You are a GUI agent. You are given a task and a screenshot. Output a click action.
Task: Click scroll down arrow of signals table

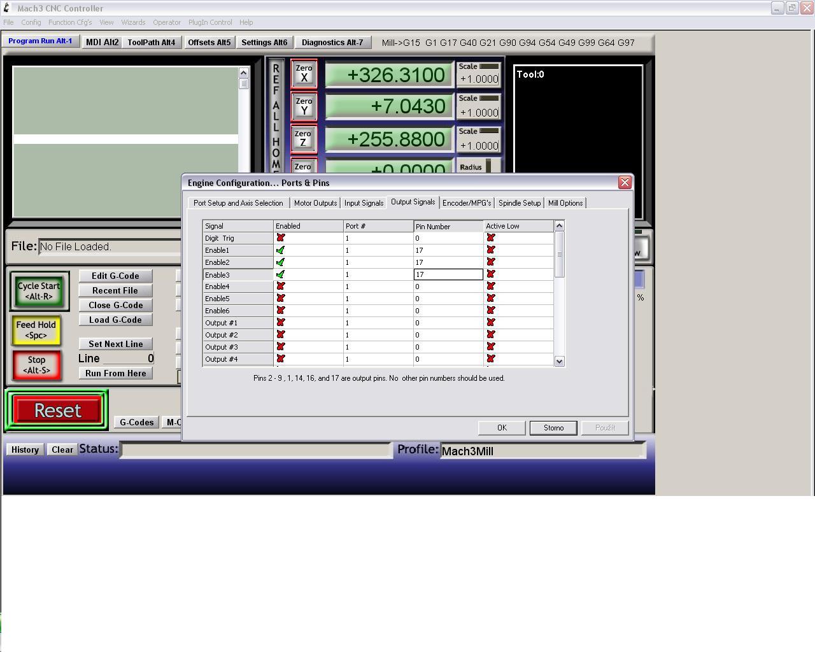click(559, 361)
